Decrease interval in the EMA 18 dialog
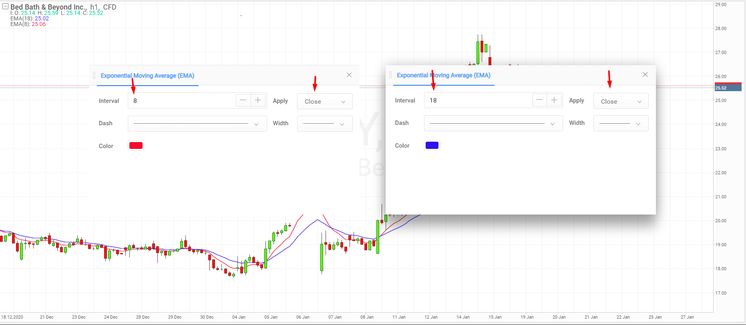The width and height of the screenshot is (746, 325). pyautogui.click(x=539, y=100)
